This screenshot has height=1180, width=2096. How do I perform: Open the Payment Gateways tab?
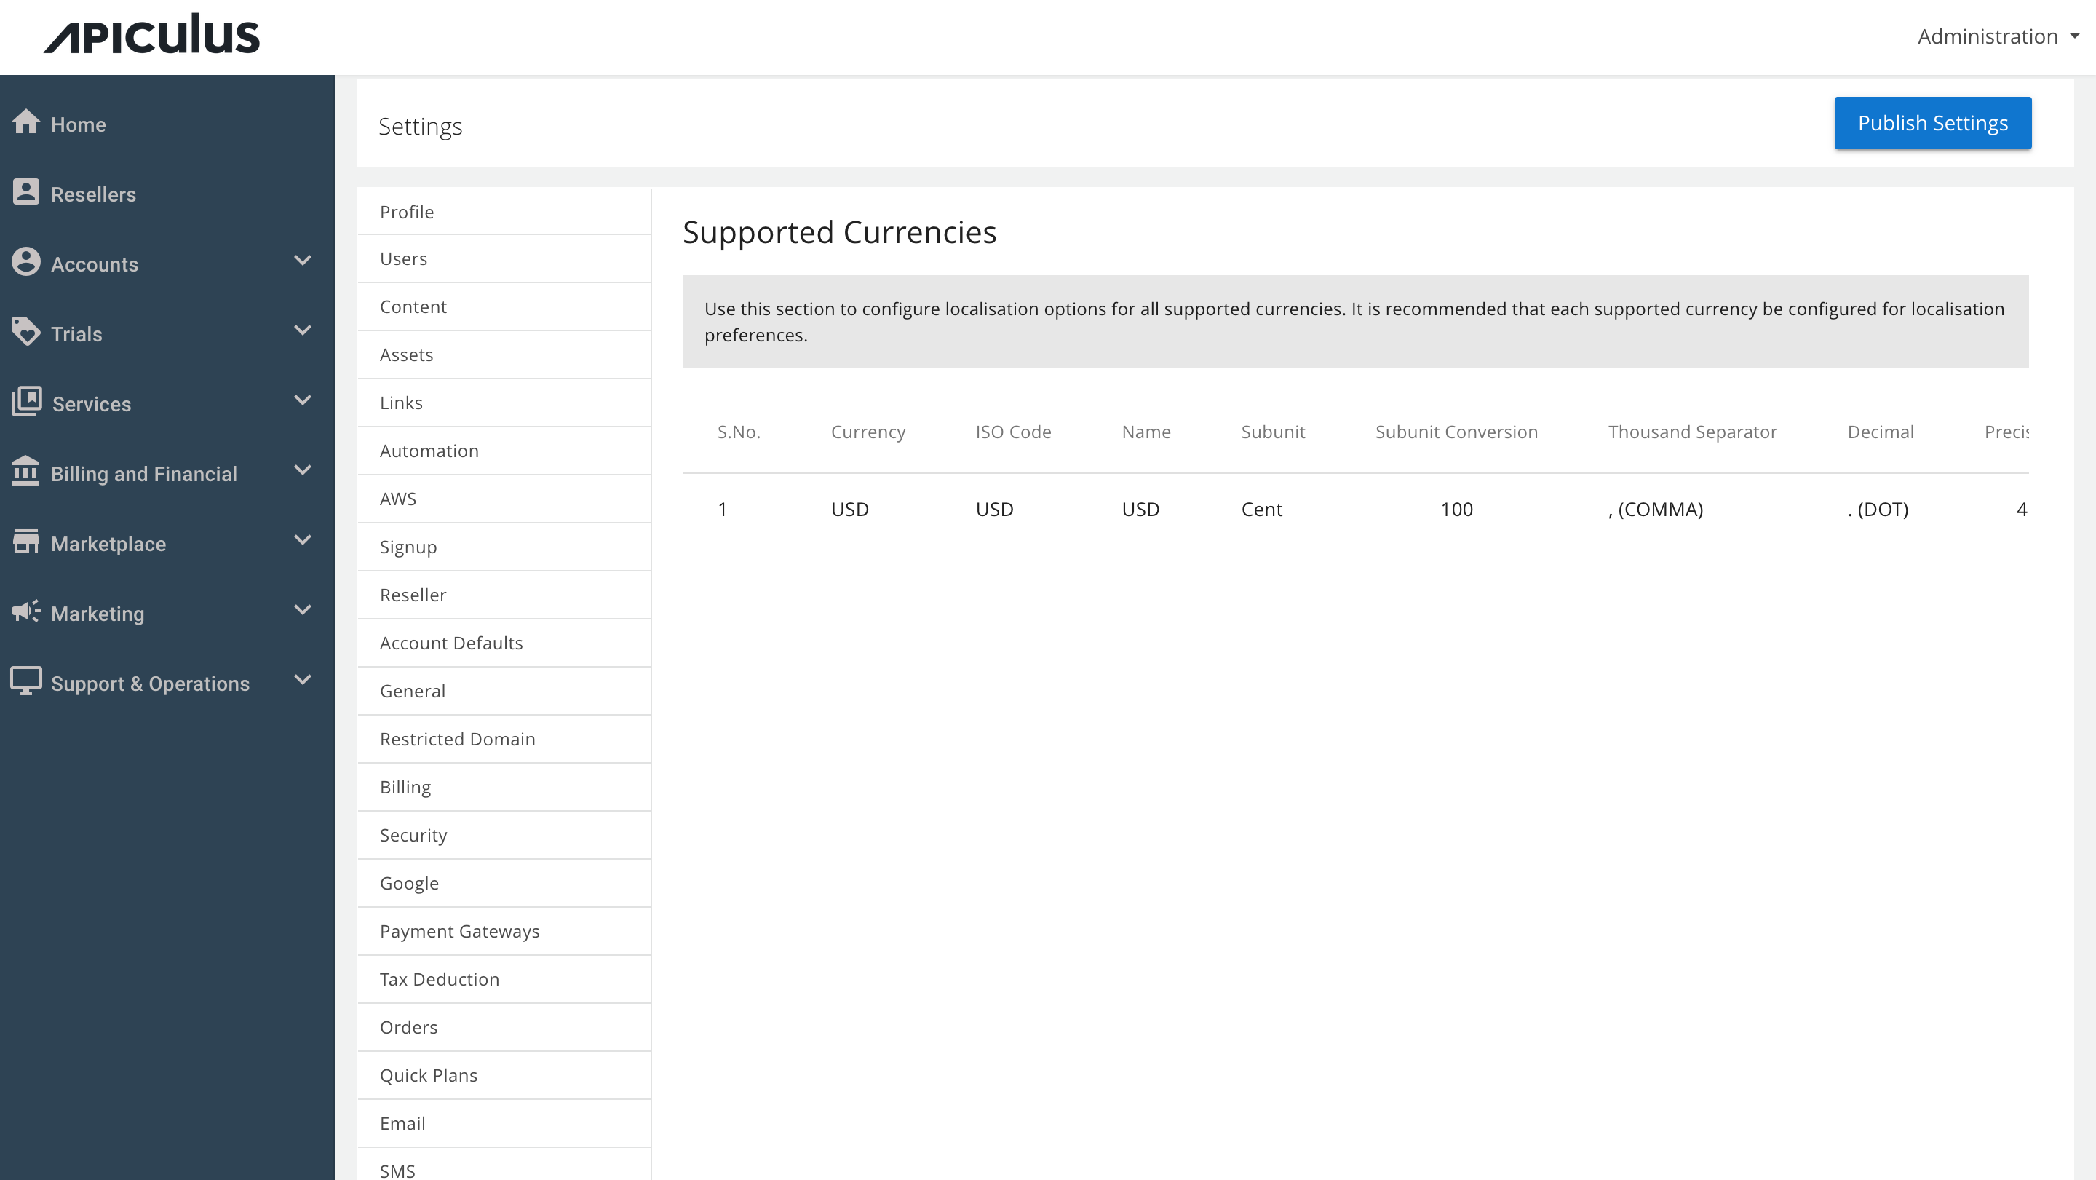tap(504, 931)
